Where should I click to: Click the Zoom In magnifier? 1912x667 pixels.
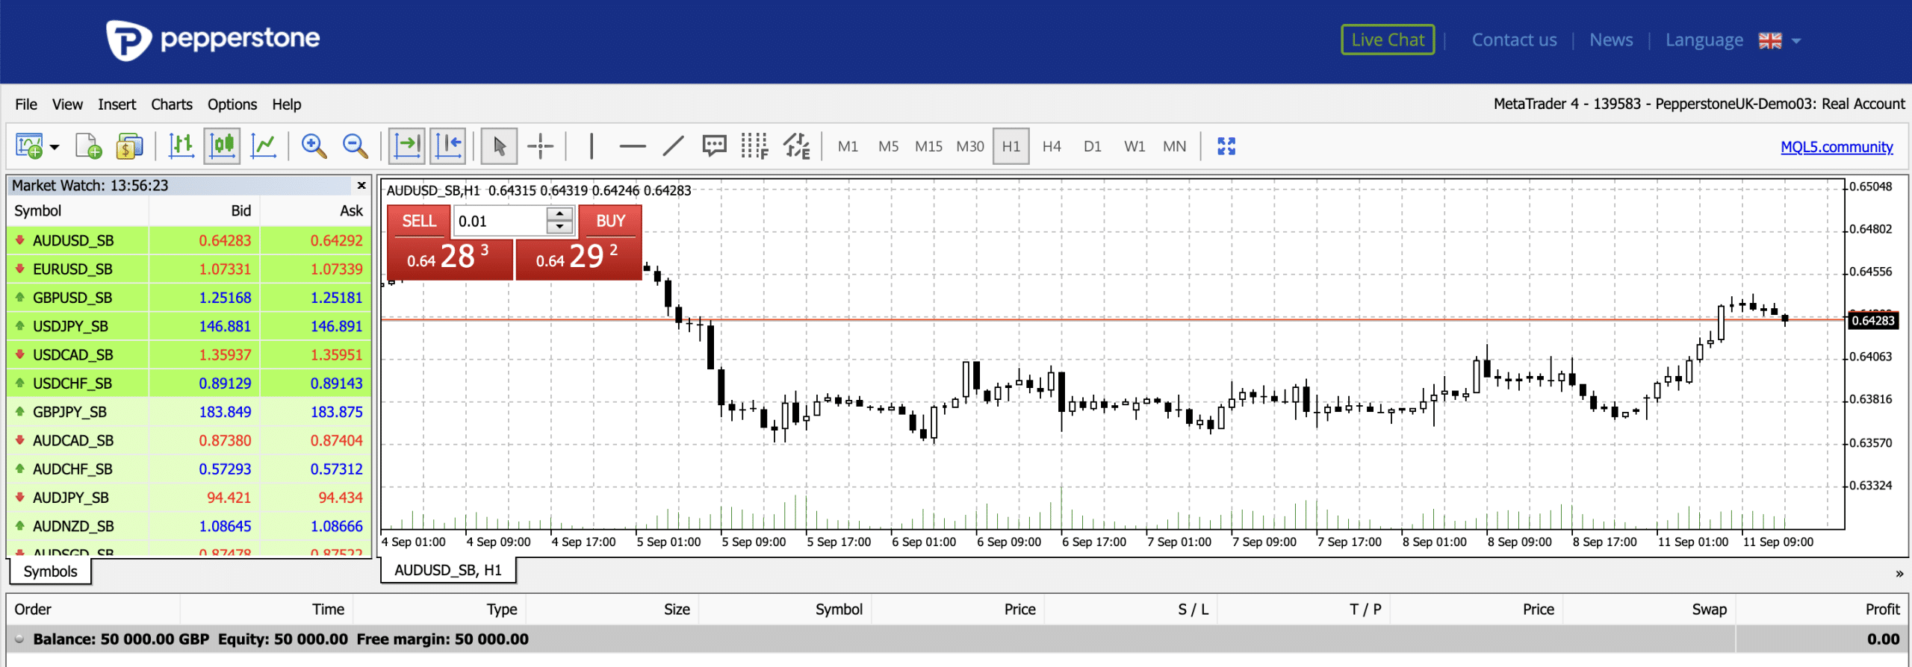click(314, 146)
